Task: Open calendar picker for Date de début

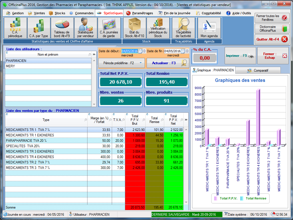Action: click(140, 51)
